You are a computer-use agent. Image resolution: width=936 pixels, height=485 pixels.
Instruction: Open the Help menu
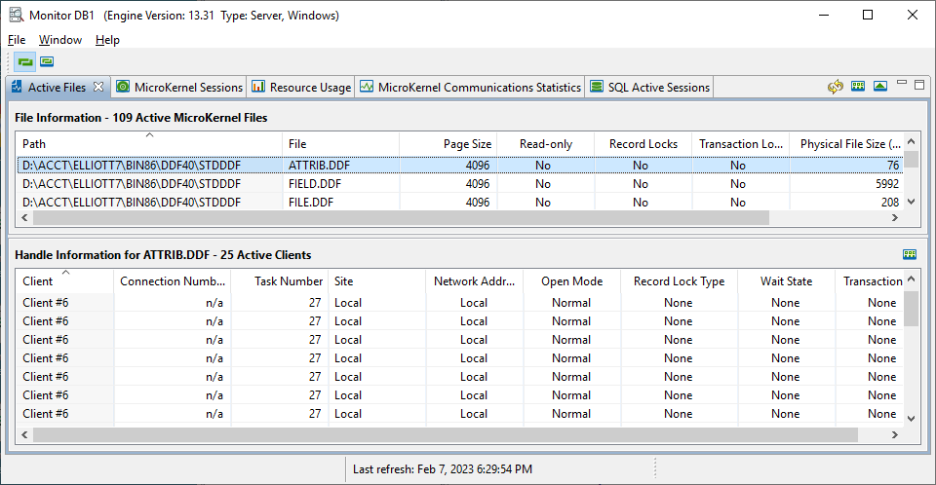tap(108, 40)
